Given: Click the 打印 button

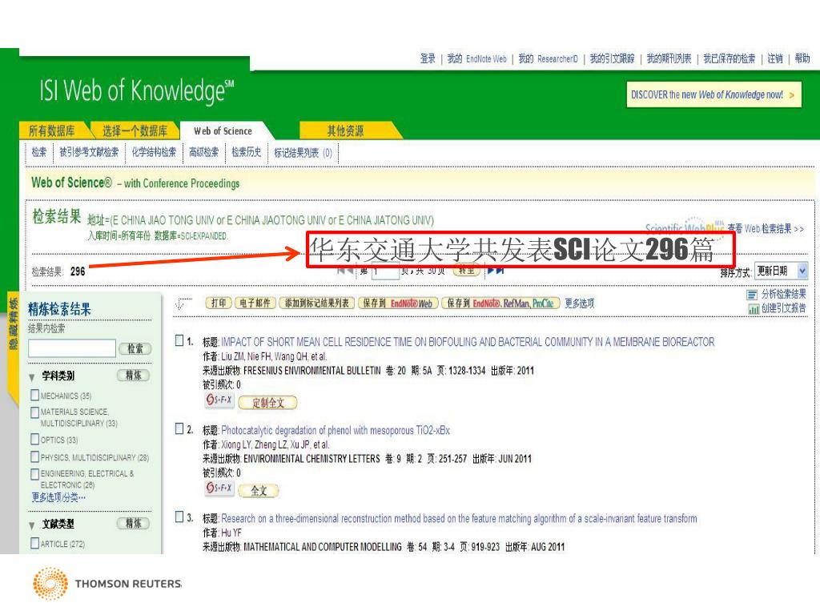Looking at the screenshot, I should [x=219, y=303].
